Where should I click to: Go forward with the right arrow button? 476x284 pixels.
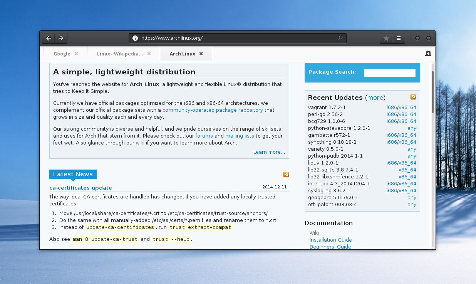[60, 38]
